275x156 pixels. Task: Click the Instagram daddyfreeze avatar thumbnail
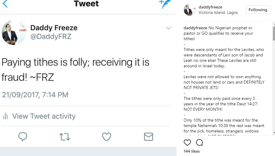click(x=190, y=10)
